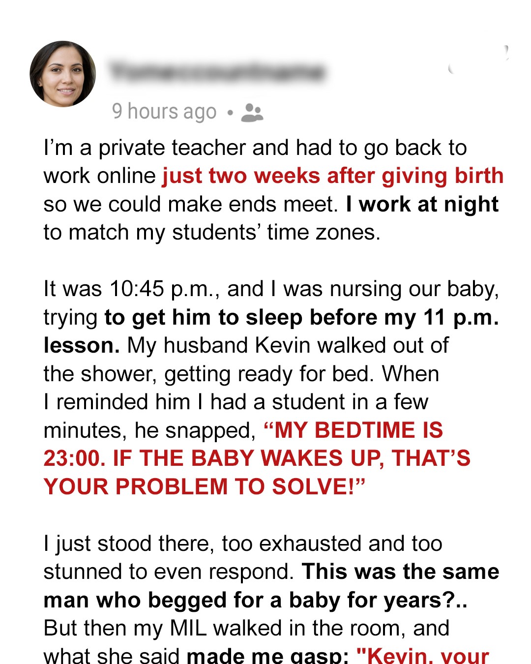Image resolution: width=531 pixels, height=664 pixels.
Task: Click "so we could make ends meet"
Action: (189, 205)
